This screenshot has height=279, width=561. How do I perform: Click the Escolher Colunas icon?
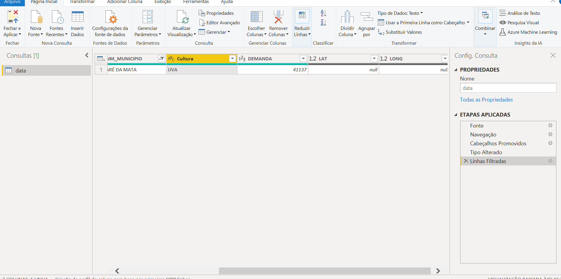[x=256, y=17]
